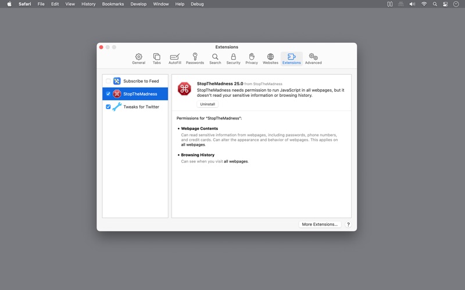Image resolution: width=465 pixels, height=290 pixels.
Task: Open the Window menu
Action: coord(161,4)
